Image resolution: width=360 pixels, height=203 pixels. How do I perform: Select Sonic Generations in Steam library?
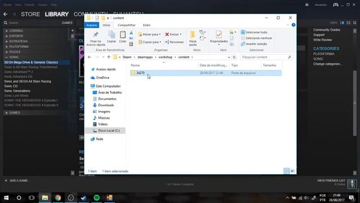click(17, 91)
